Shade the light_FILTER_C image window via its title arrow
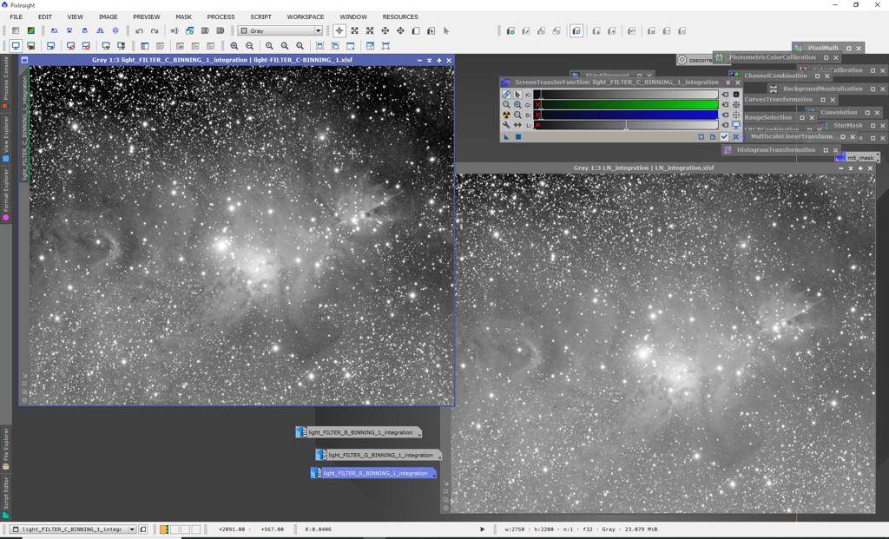Image resolution: width=889 pixels, height=539 pixels. point(429,60)
